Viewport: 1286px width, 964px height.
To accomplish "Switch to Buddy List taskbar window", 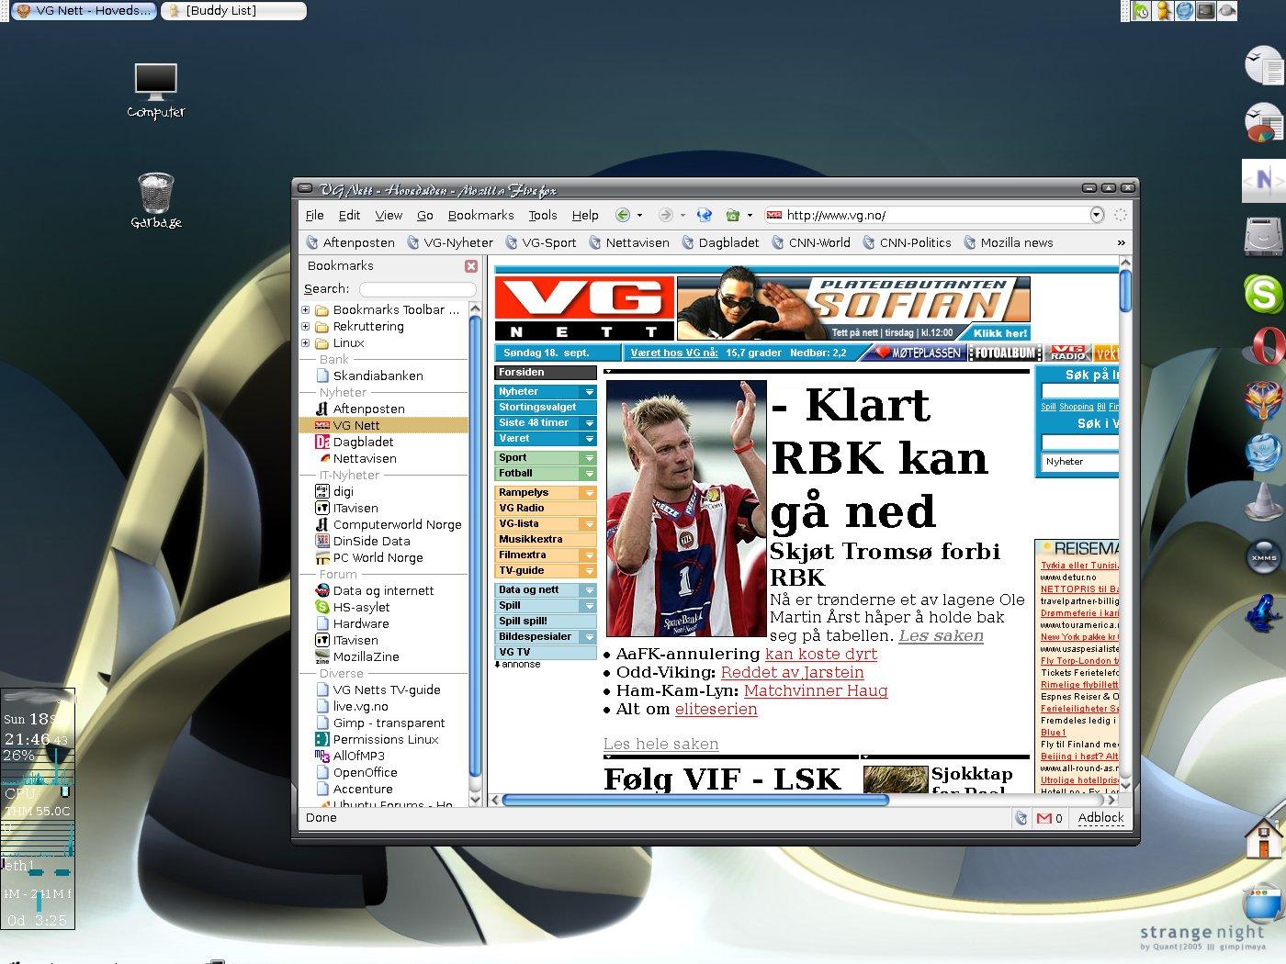I will [233, 11].
